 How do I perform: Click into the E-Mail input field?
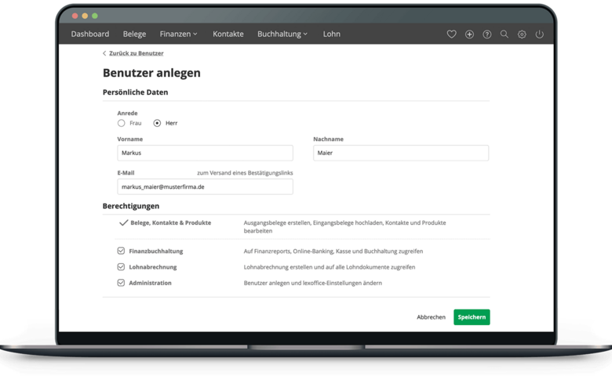pos(205,186)
